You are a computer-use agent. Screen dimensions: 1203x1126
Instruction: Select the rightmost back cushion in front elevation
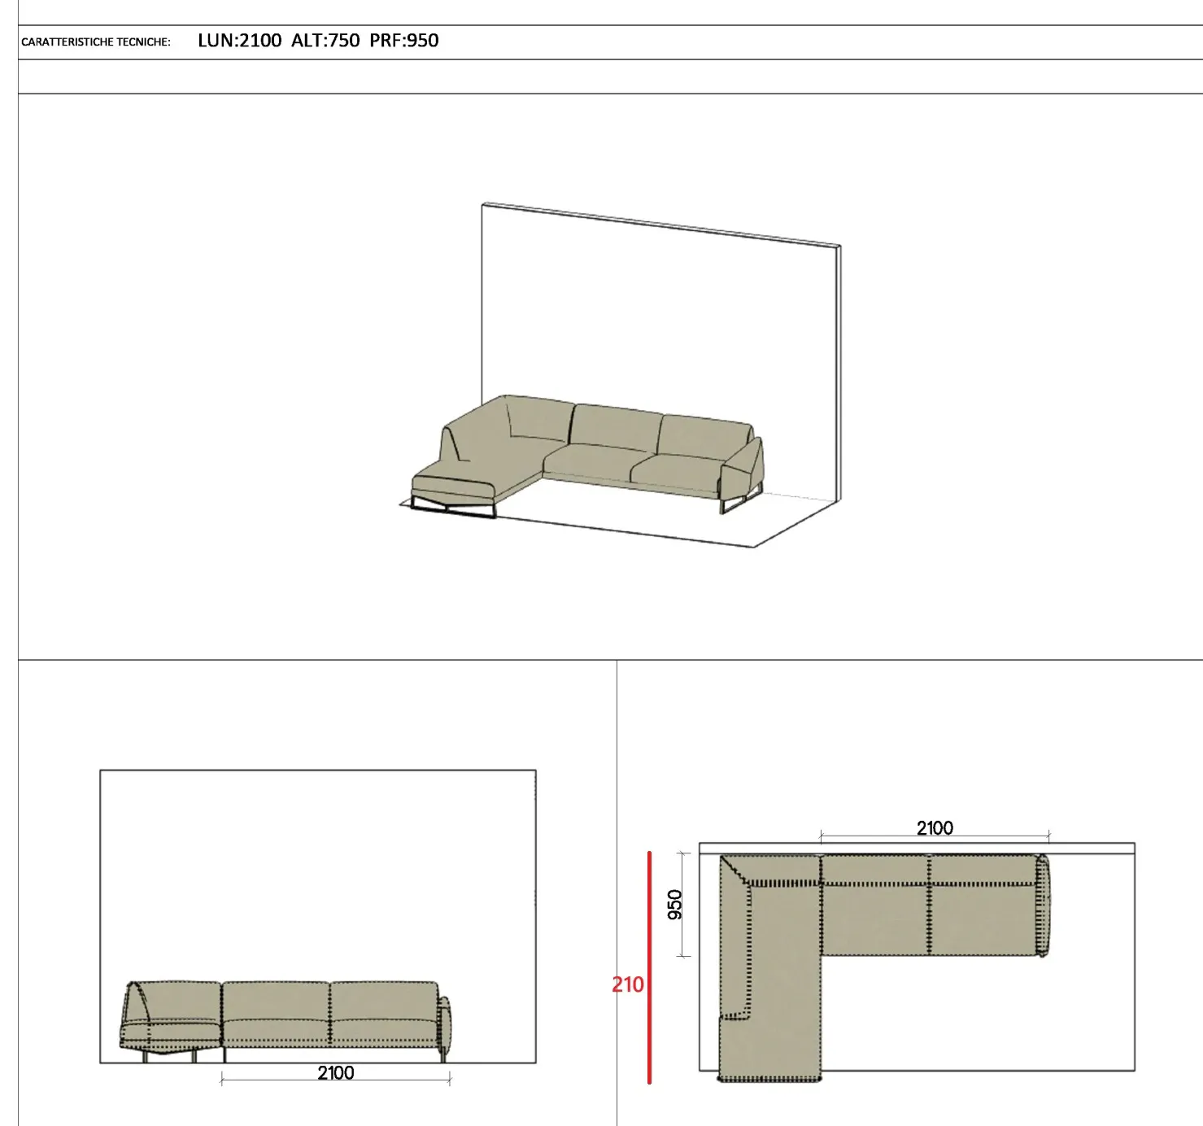(384, 1001)
